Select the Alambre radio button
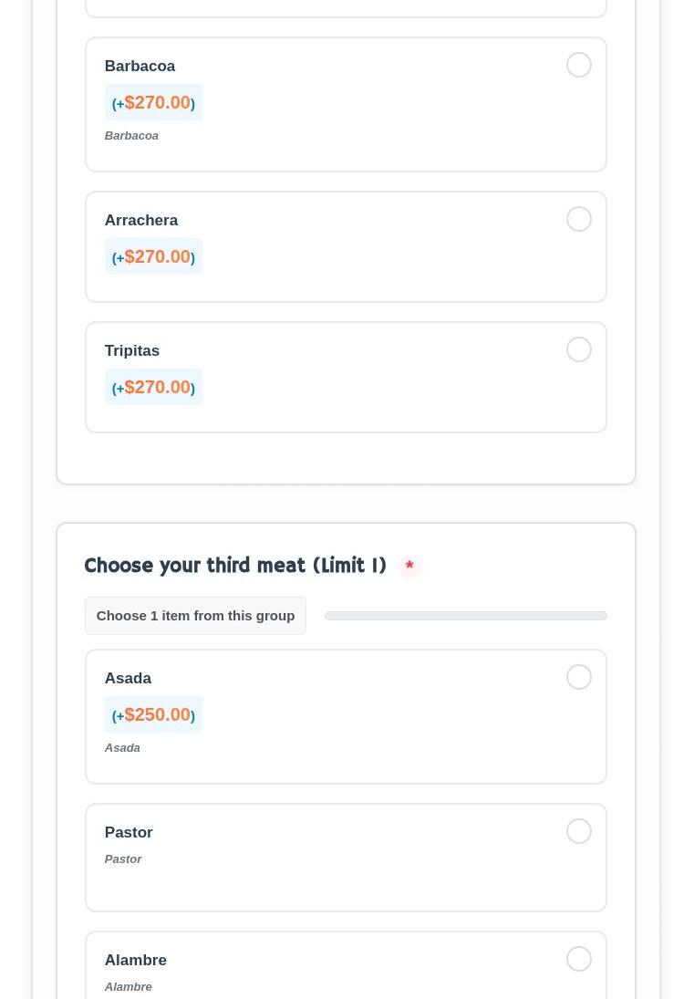The height and width of the screenshot is (999, 684). (x=579, y=959)
